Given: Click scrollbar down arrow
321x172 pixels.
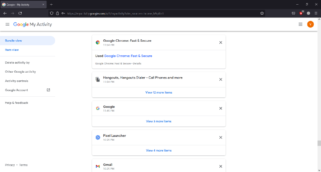Looking at the screenshot, I should 319,170.
